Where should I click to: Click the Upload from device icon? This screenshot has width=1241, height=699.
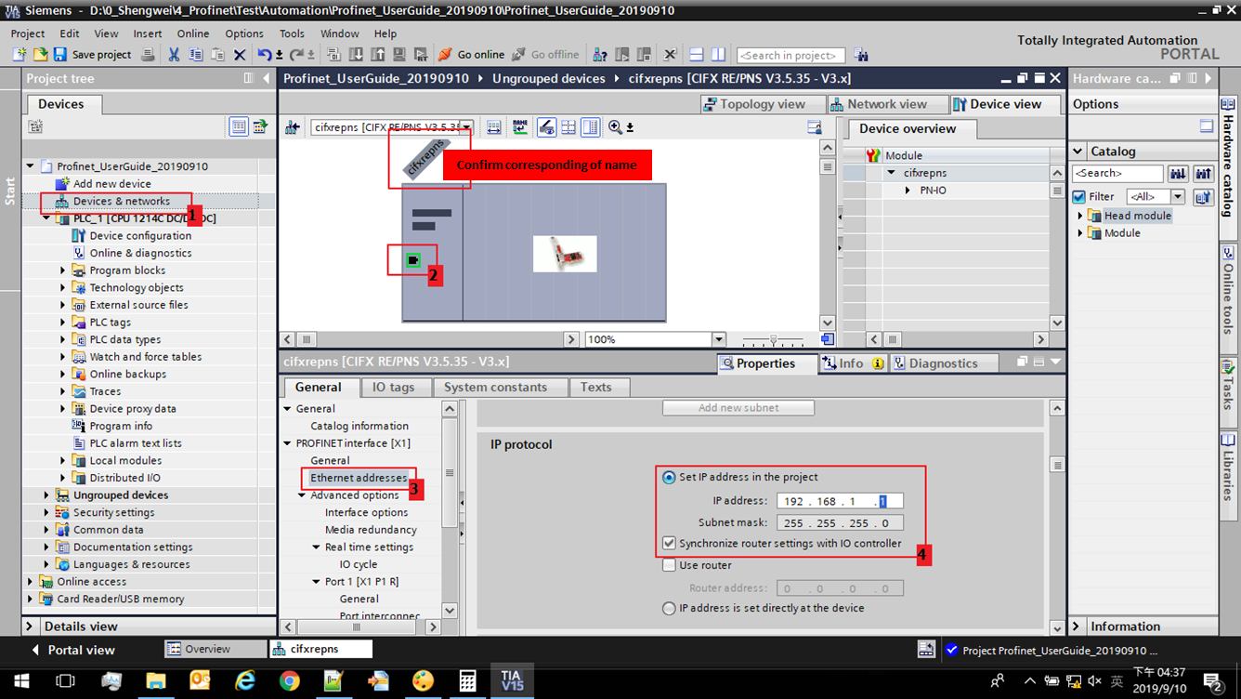pyautogui.click(x=378, y=55)
